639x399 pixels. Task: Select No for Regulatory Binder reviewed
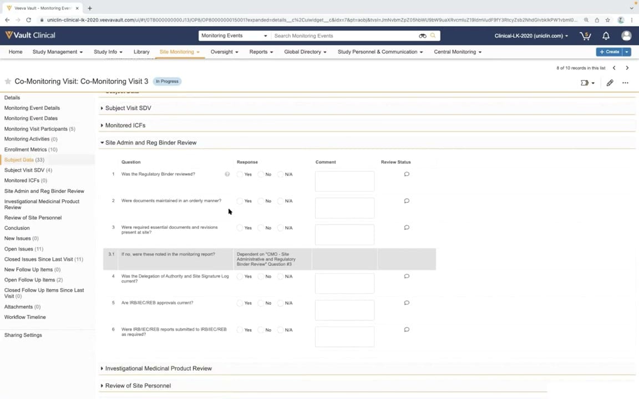click(261, 174)
